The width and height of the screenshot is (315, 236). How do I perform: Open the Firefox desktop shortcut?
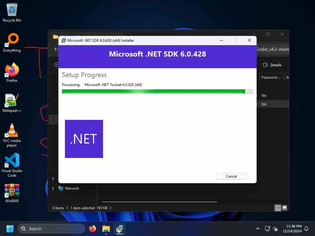tap(12, 73)
